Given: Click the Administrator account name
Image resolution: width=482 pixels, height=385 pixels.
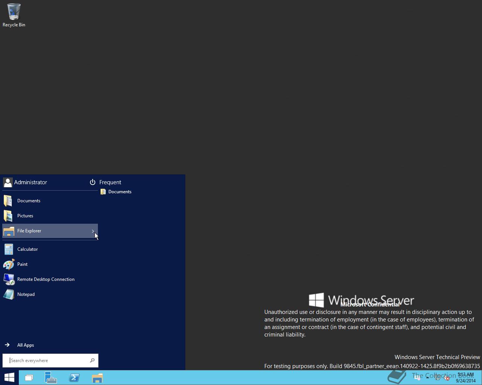Looking at the screenshot, I should tap(31, 182).
